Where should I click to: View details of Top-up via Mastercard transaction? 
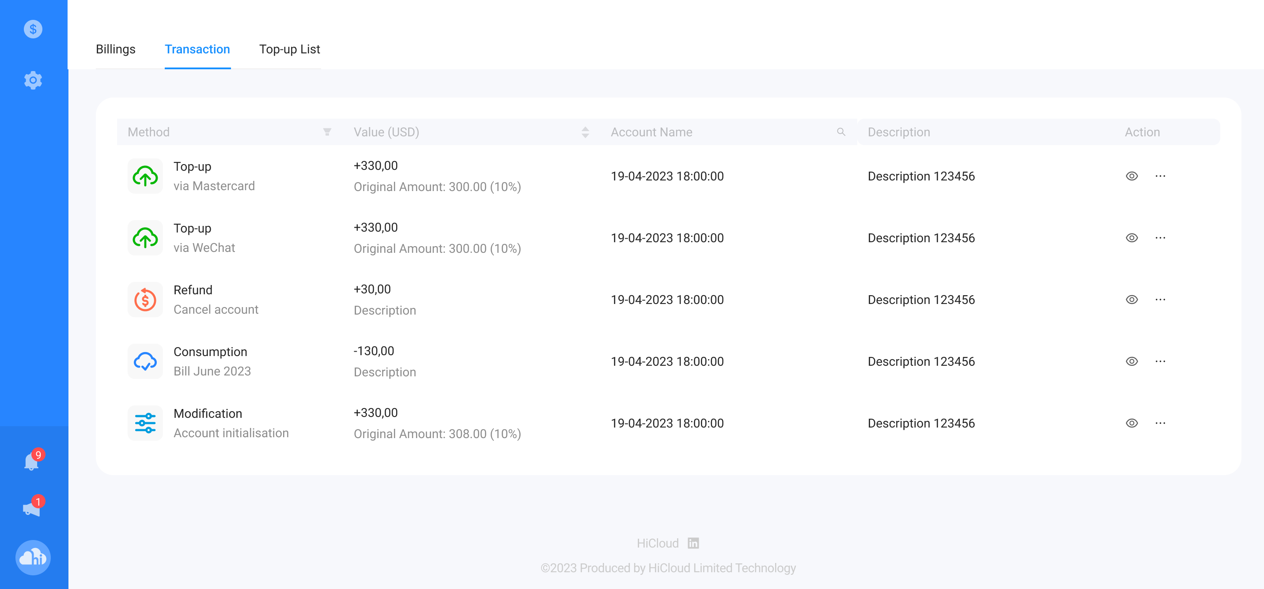coord(1132,176)
